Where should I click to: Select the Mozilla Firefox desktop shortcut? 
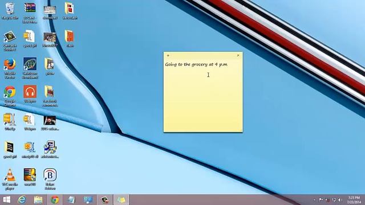[10, 68]
